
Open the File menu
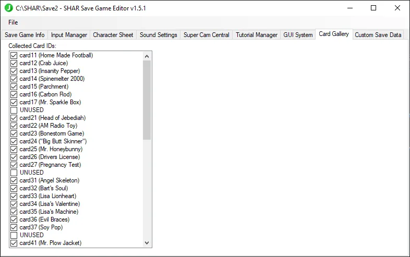point(13,22)
